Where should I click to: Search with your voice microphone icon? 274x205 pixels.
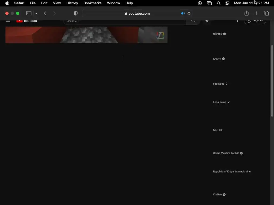(x=207, y=21)
